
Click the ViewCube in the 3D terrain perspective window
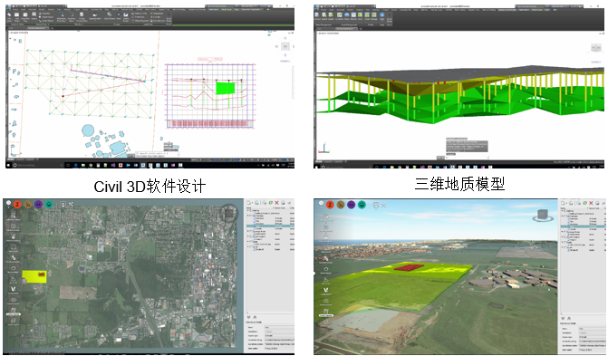[543, 215]
